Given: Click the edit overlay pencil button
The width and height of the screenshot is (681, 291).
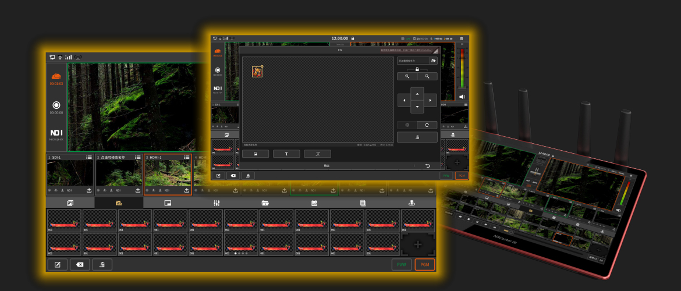Looking at the screenshot, I should click(57, 265).
